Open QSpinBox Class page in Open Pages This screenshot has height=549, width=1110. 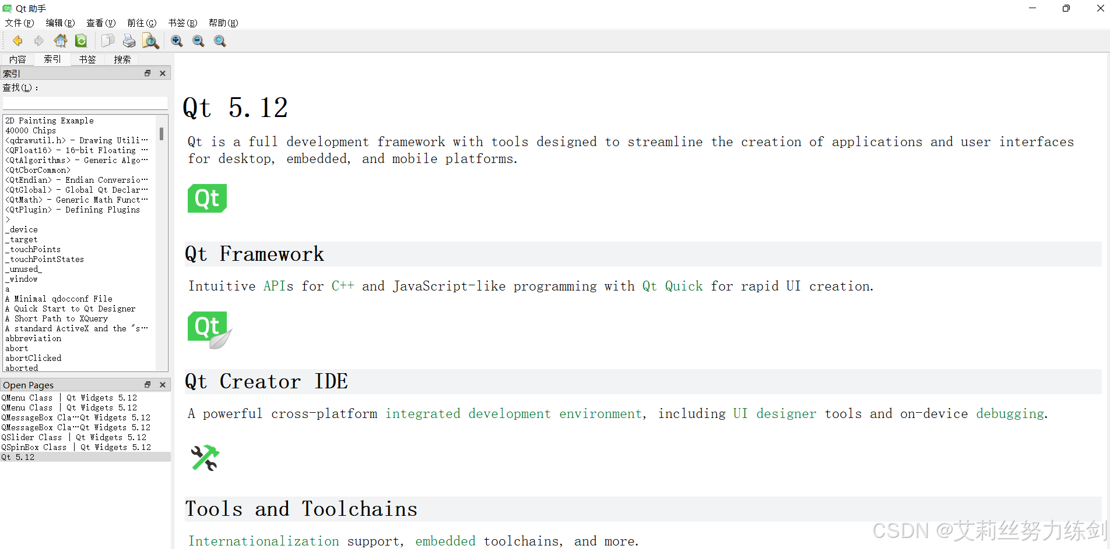coord(76,447)
